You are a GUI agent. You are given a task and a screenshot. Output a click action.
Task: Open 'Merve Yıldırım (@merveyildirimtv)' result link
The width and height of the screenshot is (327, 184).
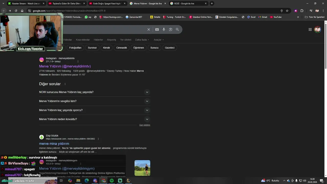[x=65, y=66]
